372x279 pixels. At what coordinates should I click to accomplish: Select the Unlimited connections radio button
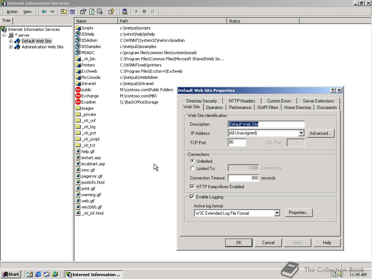pyautogui.click(x=193, y=161)
